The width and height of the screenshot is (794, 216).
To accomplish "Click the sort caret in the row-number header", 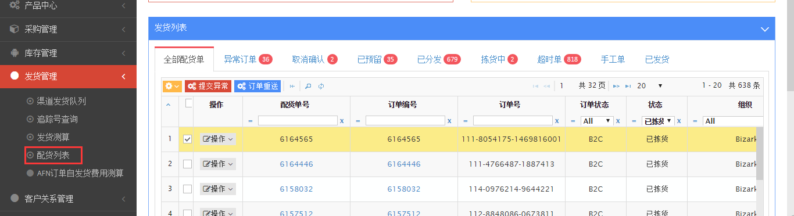I will [169, 105].
